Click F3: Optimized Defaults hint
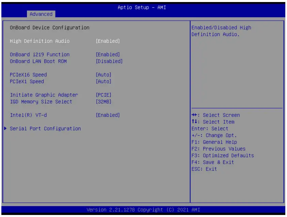 (x=223, y=156)
